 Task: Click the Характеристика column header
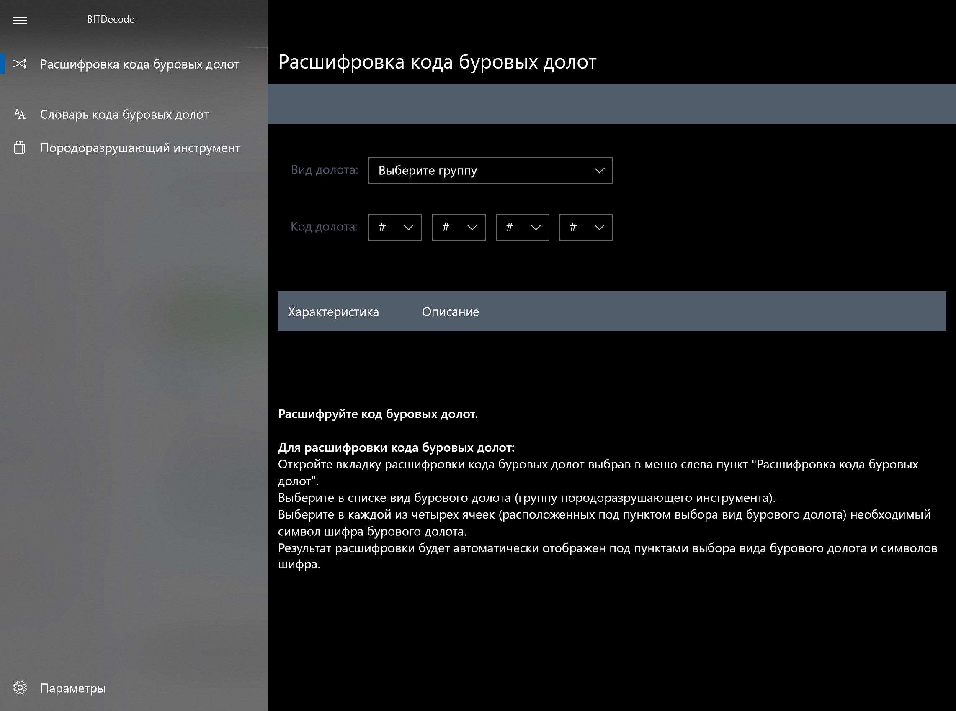point(333,312)
